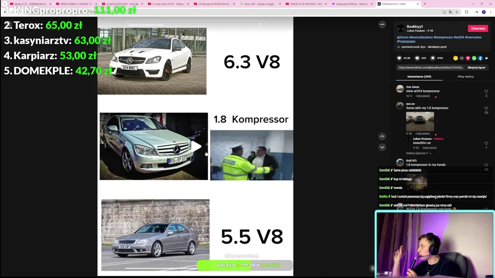Click the #fyppppppp hashtag
This screenshot has width=495, height=278.
point(406,41)
